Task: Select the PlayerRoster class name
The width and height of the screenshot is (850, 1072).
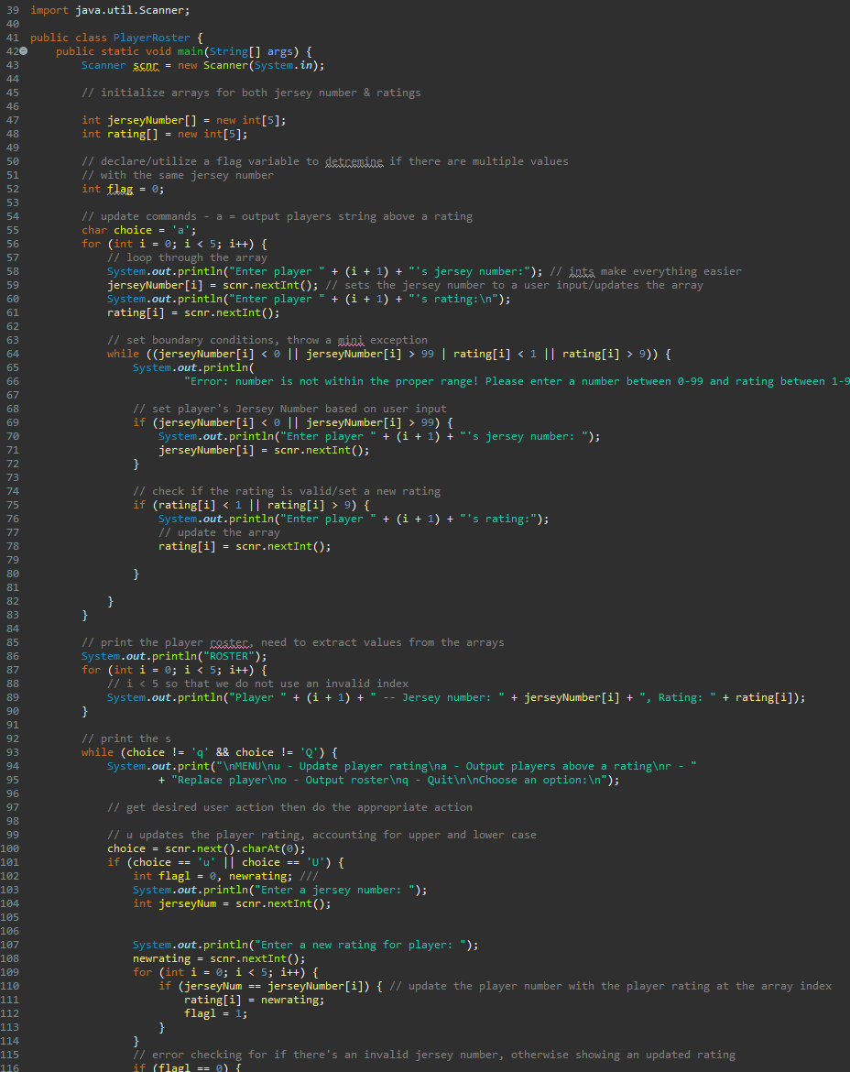Action: (x=152, y=38)
